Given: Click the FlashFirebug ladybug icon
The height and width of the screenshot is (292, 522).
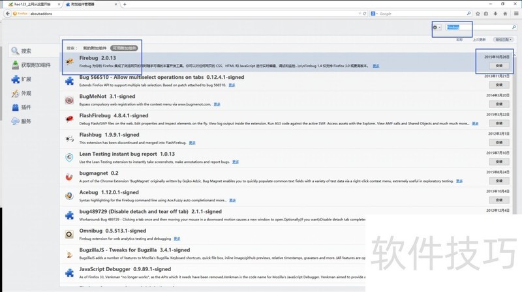Looking at the screenshot, I should 69,119.
